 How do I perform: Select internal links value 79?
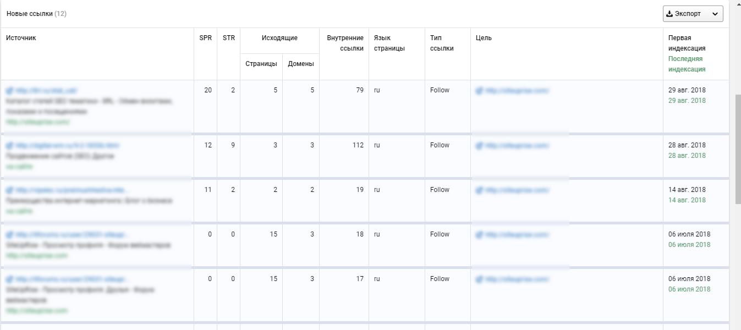[x=360, y=90]
